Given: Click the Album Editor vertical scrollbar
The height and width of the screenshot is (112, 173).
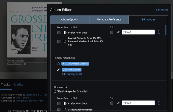Looking at the screenshot, I should (x=166, y=30).
